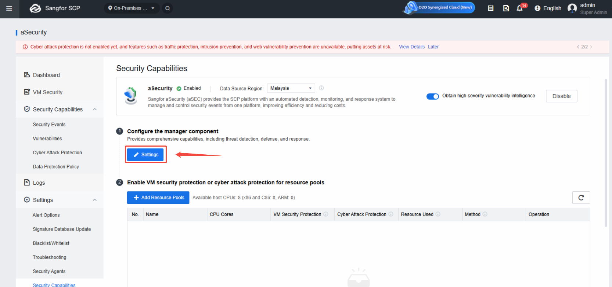This screenshot has width=612, height=287.
Task: Click info icon next to Resource Used
Action: [x=438, y=214]
